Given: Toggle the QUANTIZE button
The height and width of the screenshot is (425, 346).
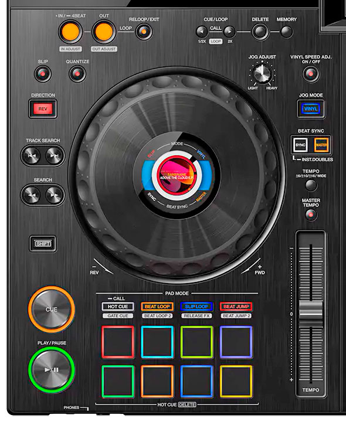Looking at the screenshot, I should [x=77, y=74].
